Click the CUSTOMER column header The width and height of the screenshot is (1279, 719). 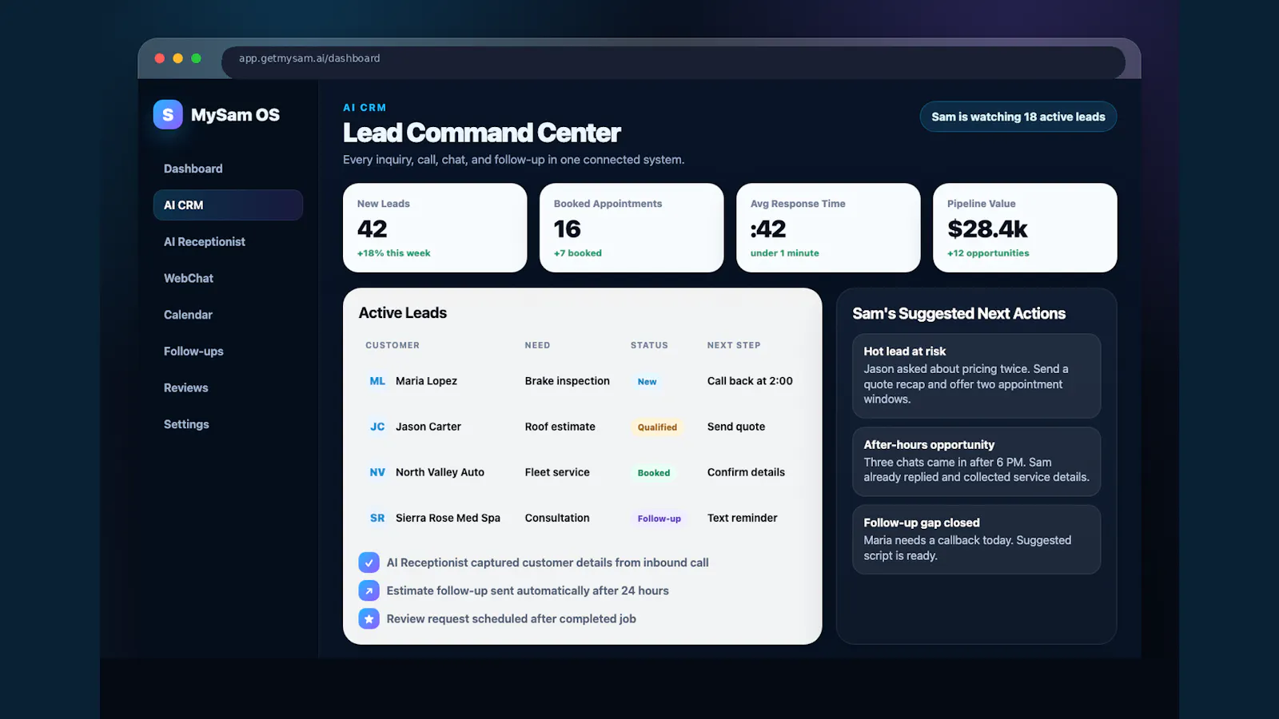[x=392, y=345]
